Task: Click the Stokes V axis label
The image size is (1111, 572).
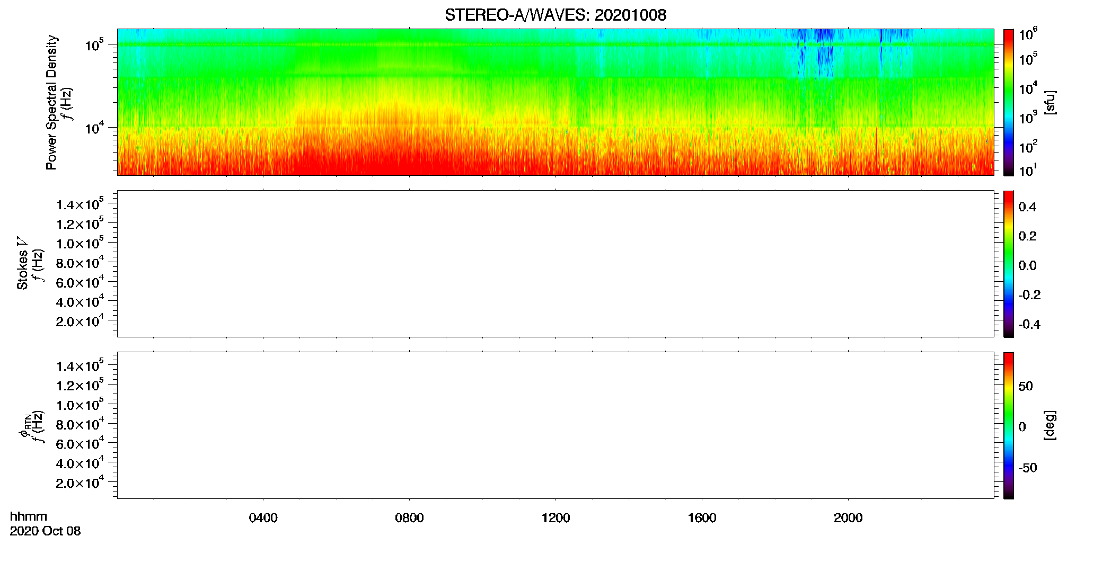Action: tap(22, 263)
